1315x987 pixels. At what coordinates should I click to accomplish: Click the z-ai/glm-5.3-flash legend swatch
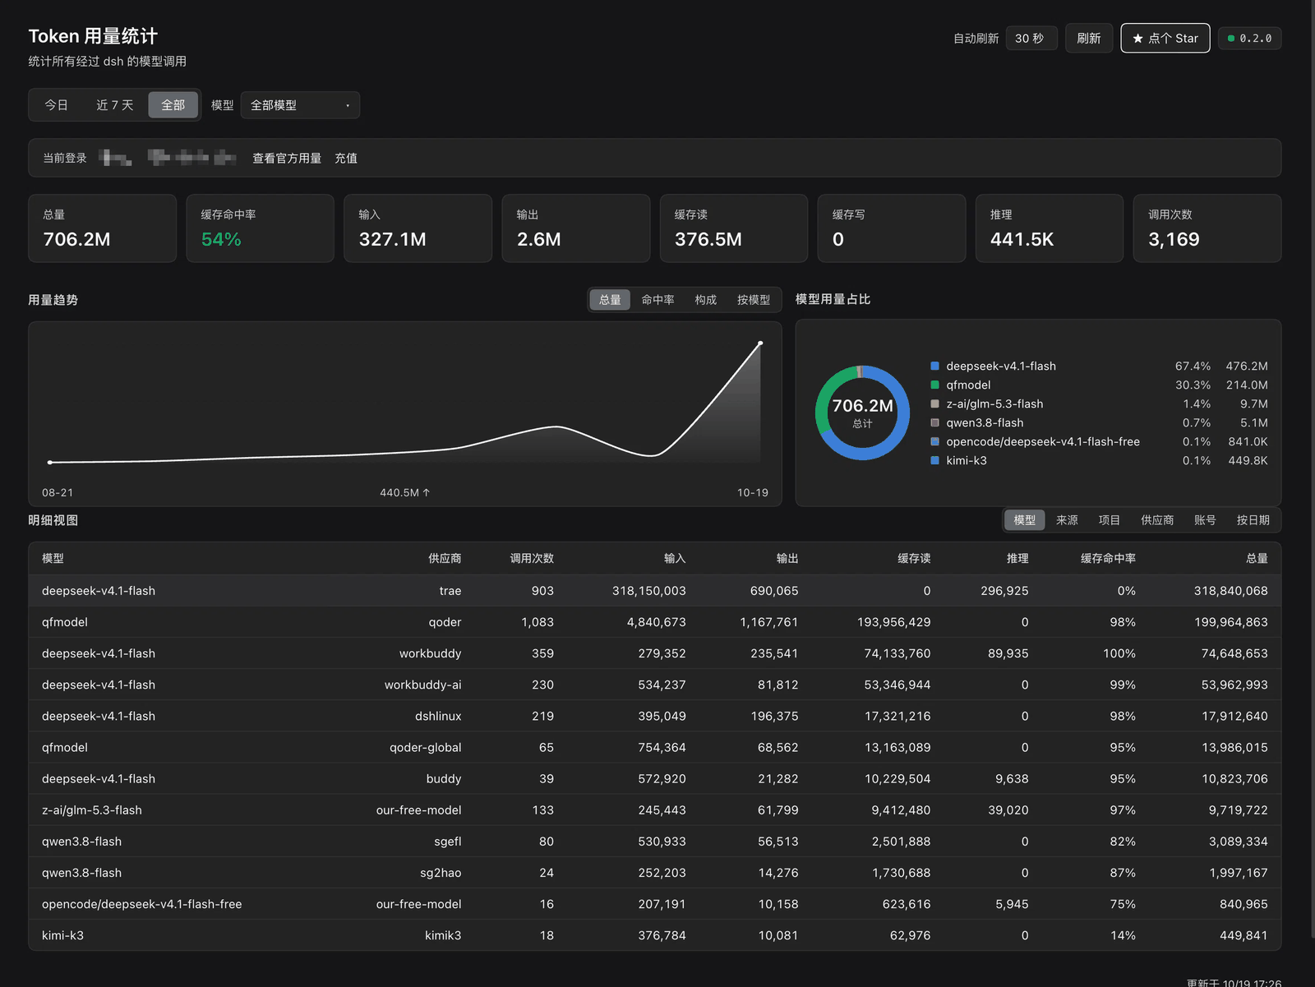934,404
